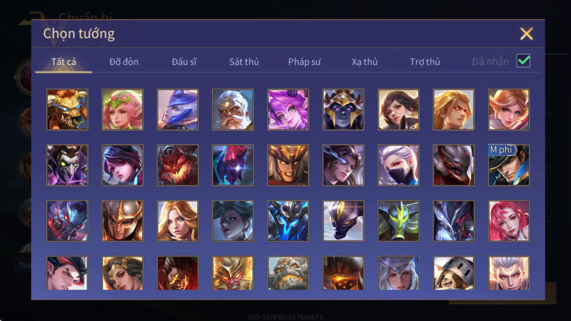Choose the white-bearded old man hero
This screenshot has width=571, height=321.
click(x=233, y=109)
